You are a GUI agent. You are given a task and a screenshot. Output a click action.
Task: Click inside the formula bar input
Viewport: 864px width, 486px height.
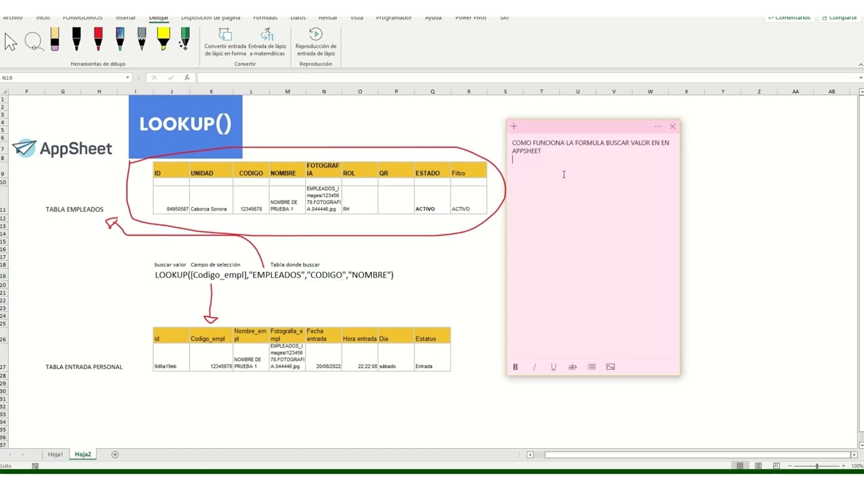[x=526, y=78]
